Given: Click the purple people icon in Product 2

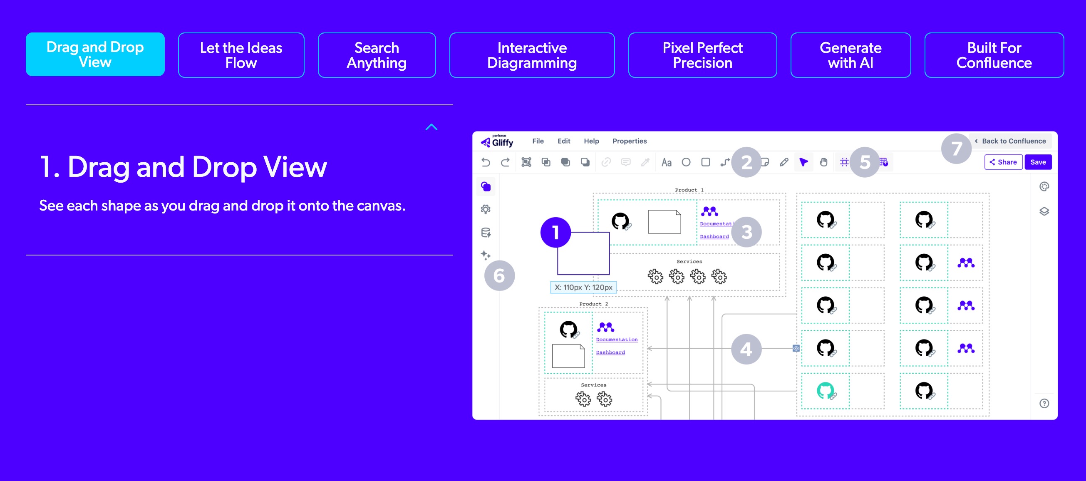Looking at the screenshot, I should click(x=605, y=327).
